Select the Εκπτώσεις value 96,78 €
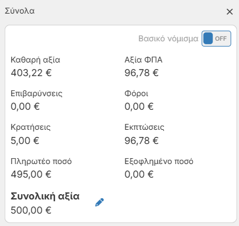The image size is (239, 226). (x=141, y=140)
